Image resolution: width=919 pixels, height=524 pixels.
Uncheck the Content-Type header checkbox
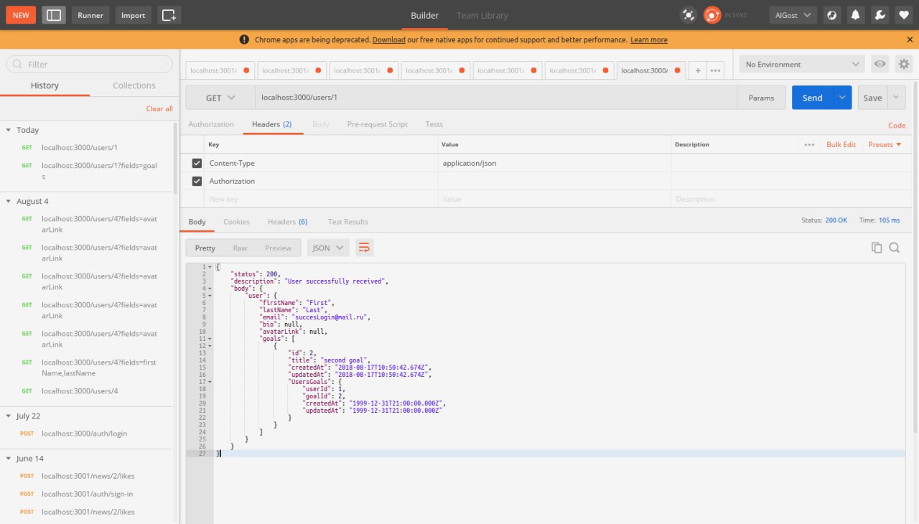click(x=197, y=164)
